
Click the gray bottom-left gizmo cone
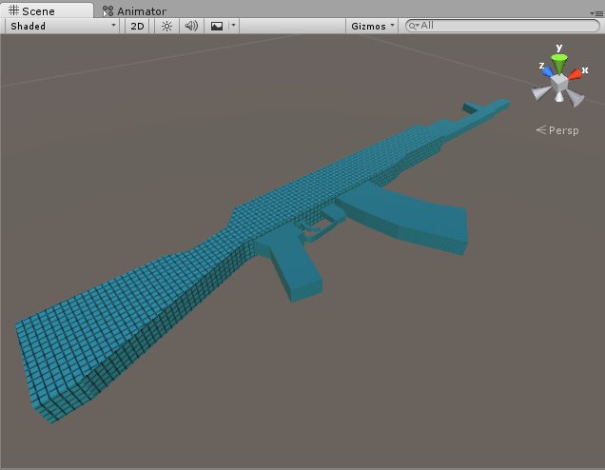[x=541, y=93]
